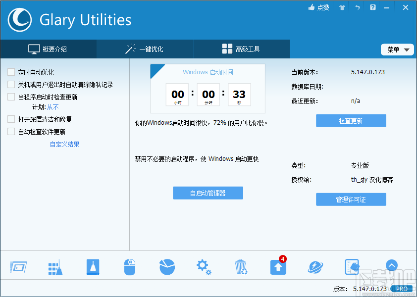Viewport: 417px width, 297px height.
Task: Switch to the 一键优化 tab
Action: (x=144, y=49)
